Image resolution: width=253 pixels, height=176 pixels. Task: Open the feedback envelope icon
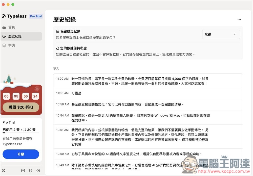[23, 170]
